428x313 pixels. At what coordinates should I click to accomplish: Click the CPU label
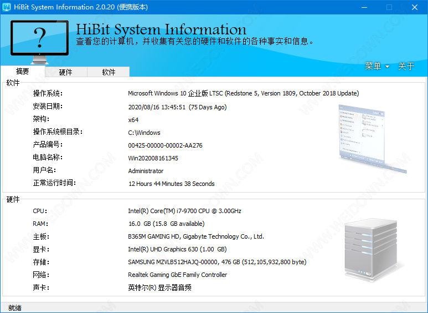coord(40,211)
